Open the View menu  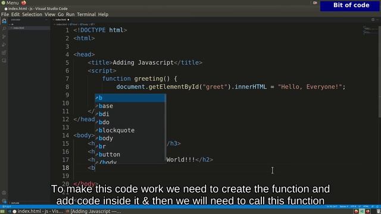pyautogui.click(x=50, y=14)
